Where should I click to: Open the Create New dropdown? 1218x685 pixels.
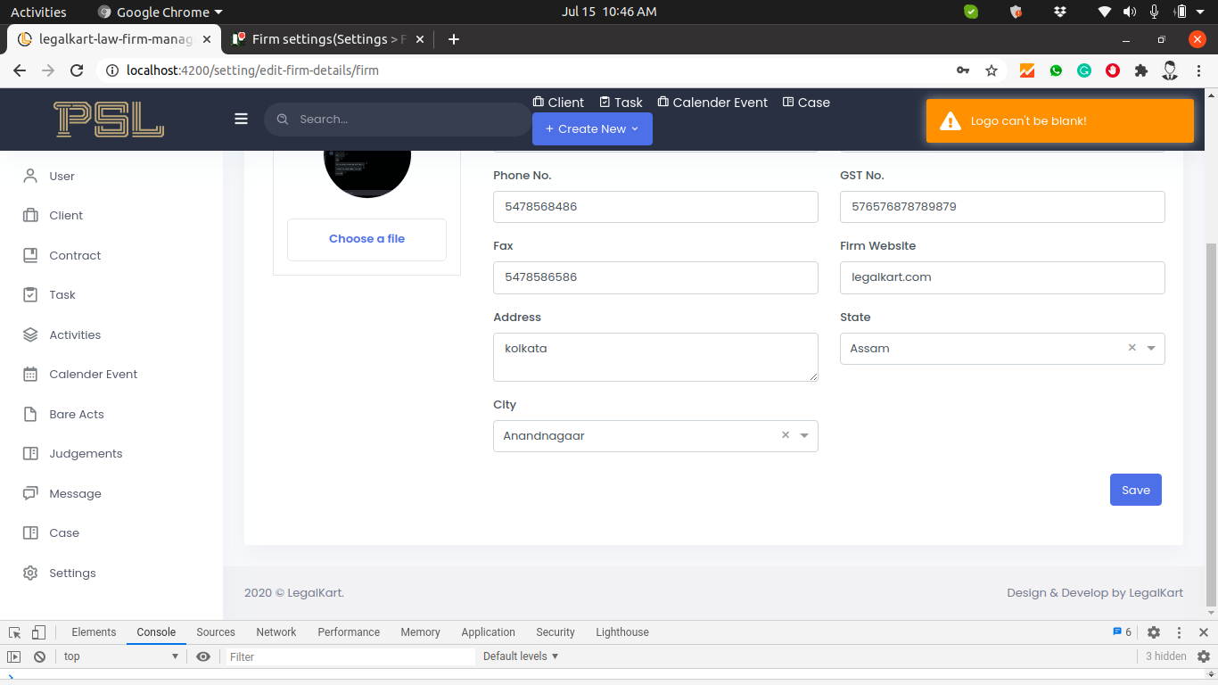[x=592, y=128]
